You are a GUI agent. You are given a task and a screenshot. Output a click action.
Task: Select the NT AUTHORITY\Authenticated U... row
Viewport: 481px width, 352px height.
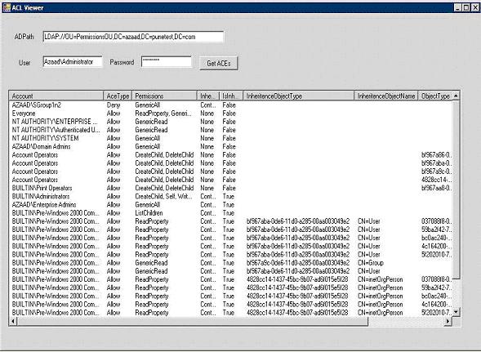tap(230, 130)
